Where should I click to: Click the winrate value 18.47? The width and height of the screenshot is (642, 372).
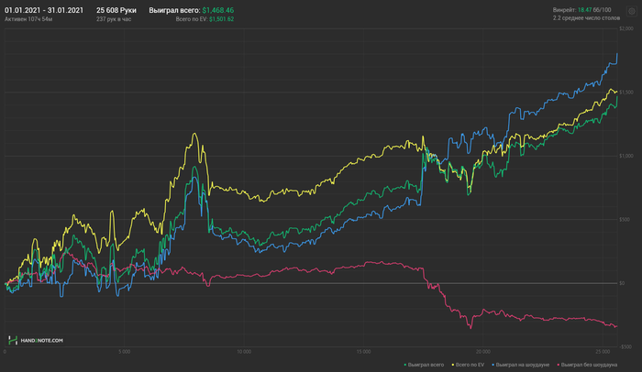click(x=584, y=10)
